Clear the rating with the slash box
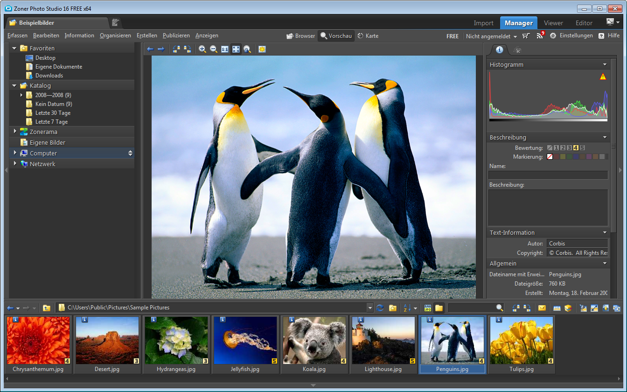The width and height of the screenshot is (627, 392). point(550,148)
